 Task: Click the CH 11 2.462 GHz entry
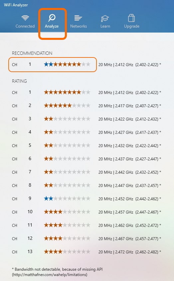point(130,225)
